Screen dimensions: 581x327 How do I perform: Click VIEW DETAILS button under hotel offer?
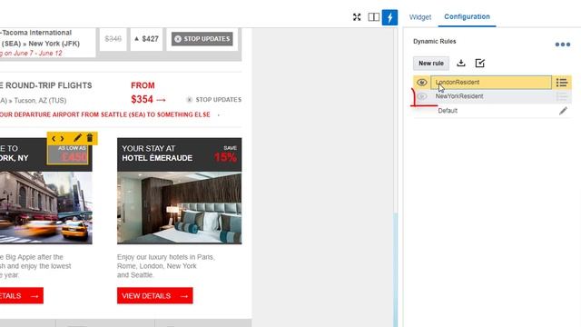(x=155, y=296)
